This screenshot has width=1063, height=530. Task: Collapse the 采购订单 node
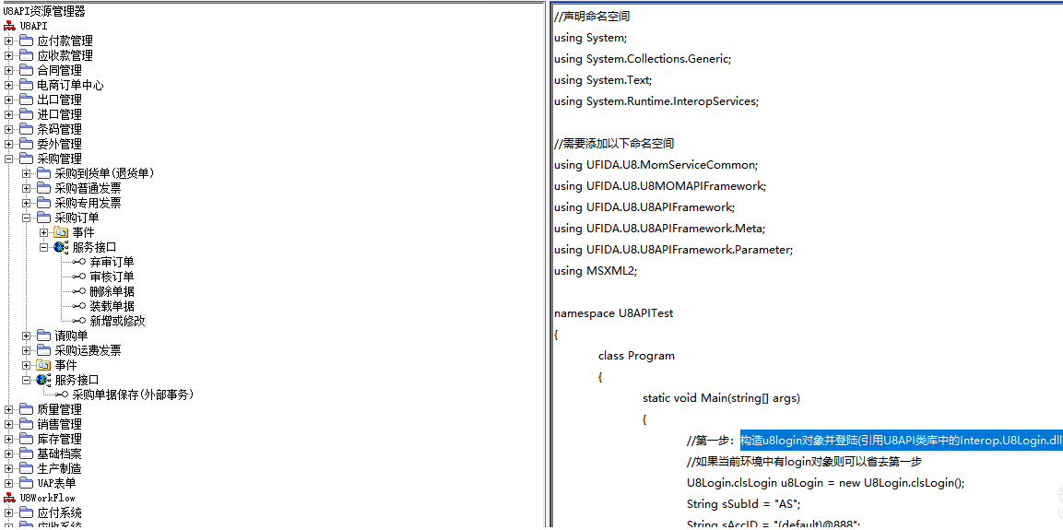coord(26,218)
